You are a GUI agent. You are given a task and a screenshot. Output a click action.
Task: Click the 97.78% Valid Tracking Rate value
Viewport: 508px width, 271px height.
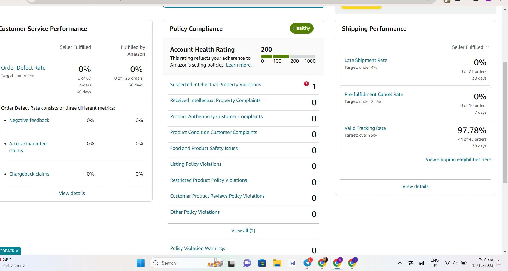pyautogui.click(x=472, y=130)
